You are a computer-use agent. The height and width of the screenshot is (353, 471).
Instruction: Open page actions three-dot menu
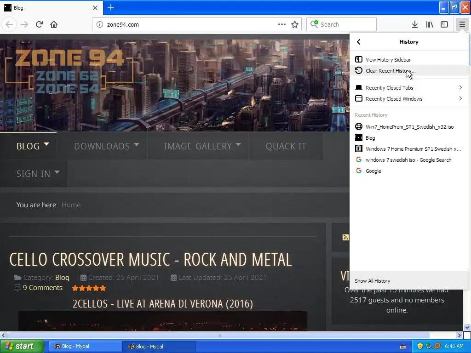(x=282, y=24)
